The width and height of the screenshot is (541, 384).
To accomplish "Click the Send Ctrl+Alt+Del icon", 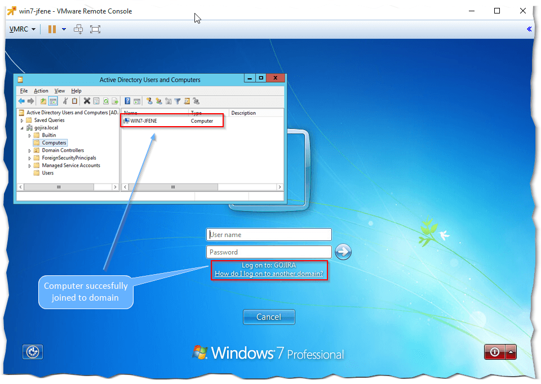I will 78,29.
